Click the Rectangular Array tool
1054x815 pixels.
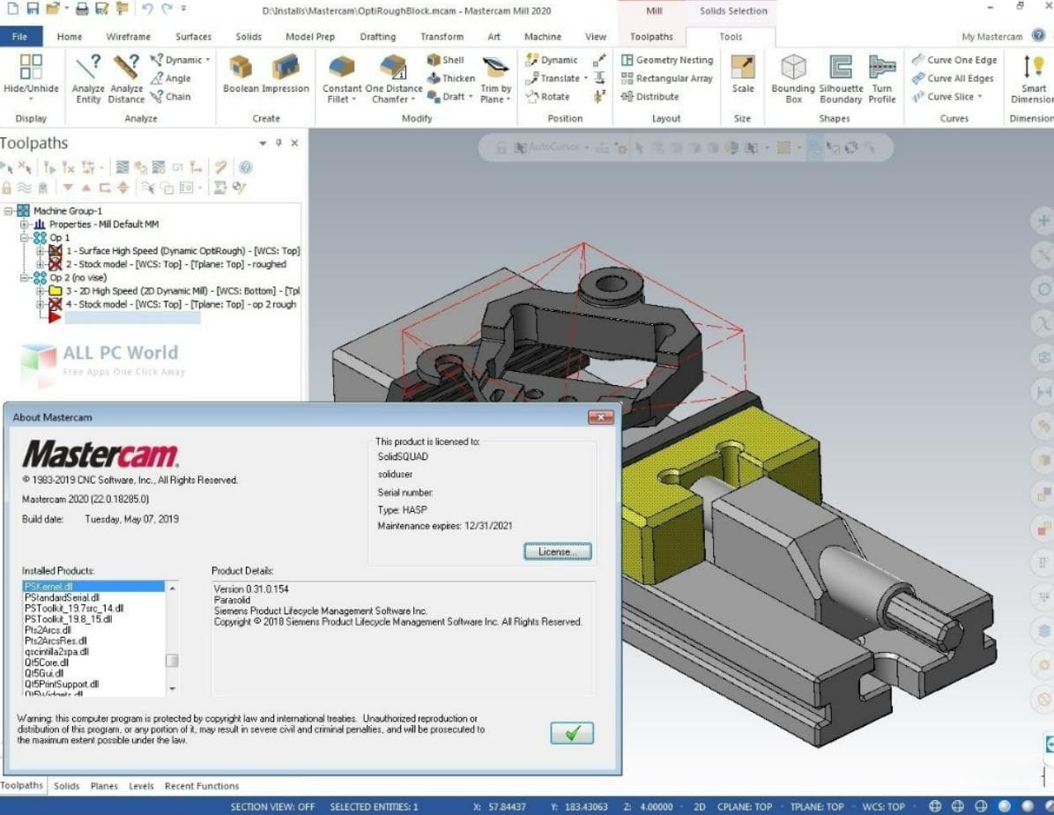coord(667,78)
